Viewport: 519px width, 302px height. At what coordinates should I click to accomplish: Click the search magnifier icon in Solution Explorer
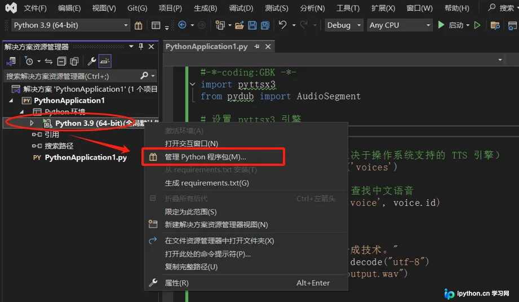click(x=144, y=76)
